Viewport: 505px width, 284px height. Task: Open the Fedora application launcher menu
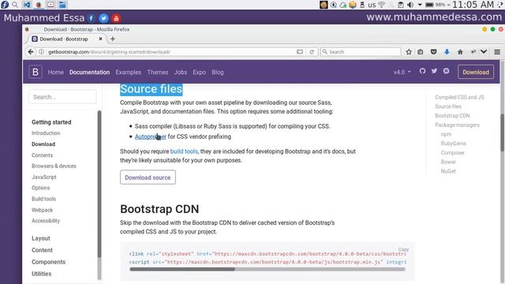click(x=5, y=5)
